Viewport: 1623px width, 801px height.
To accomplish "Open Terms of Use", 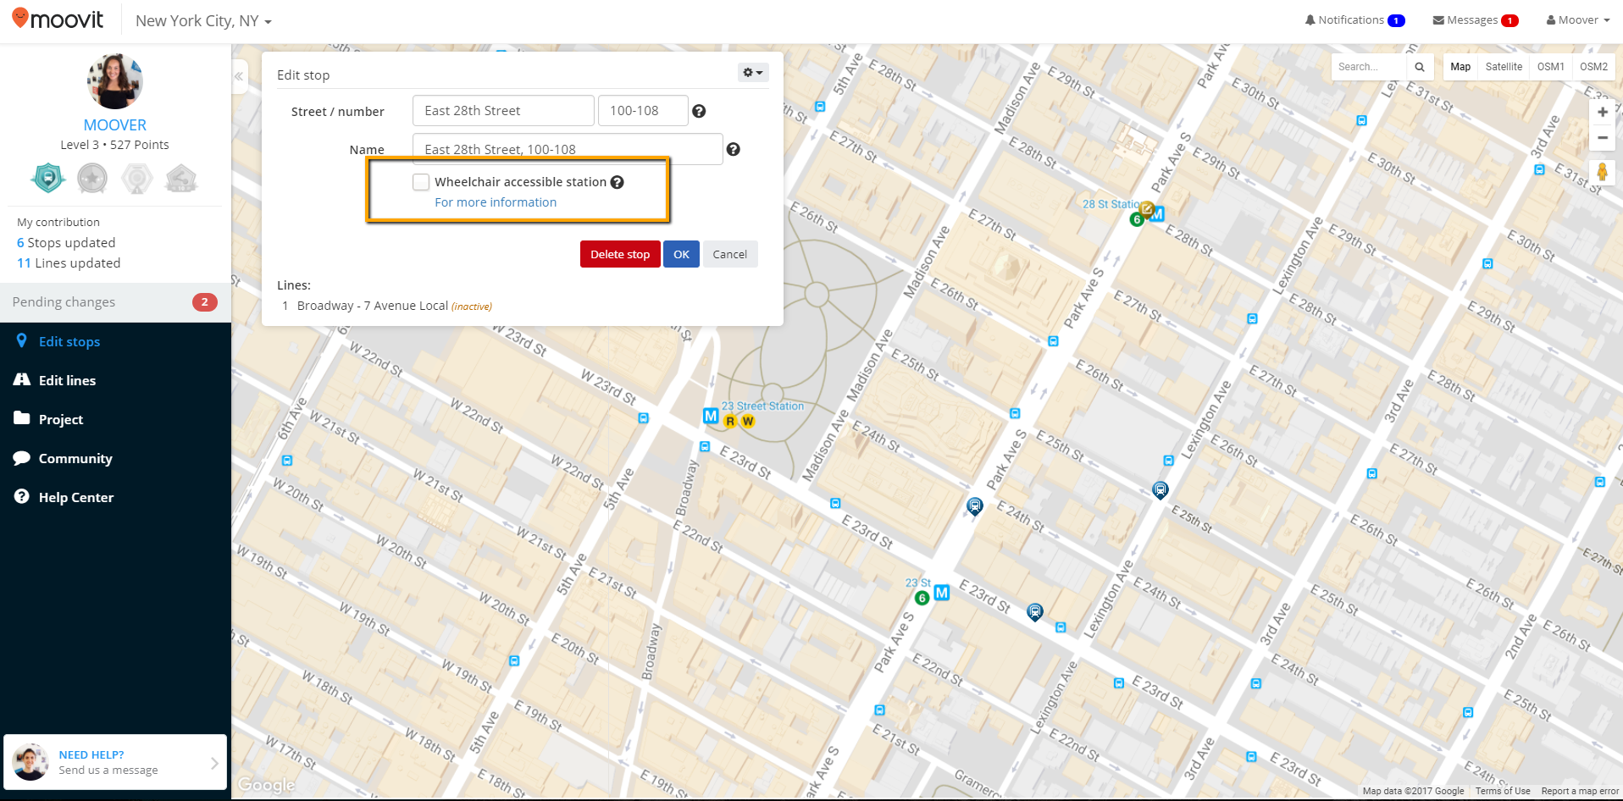I will tap(1503, 791).
